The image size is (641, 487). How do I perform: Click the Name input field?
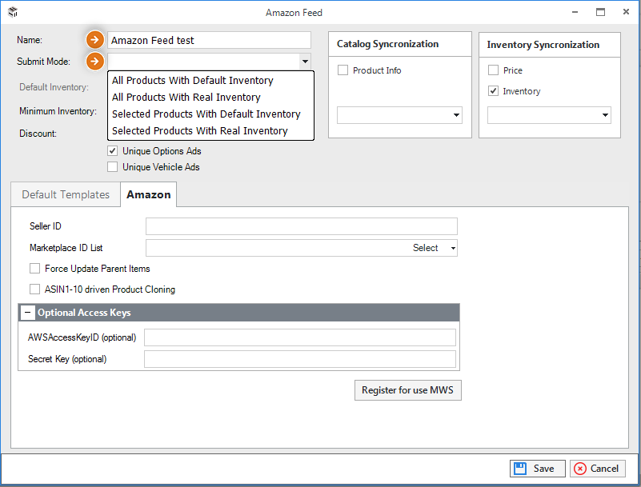pyautogui.click(x=209, y=40)
